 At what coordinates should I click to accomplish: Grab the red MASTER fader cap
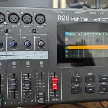[x=55, y=84]
